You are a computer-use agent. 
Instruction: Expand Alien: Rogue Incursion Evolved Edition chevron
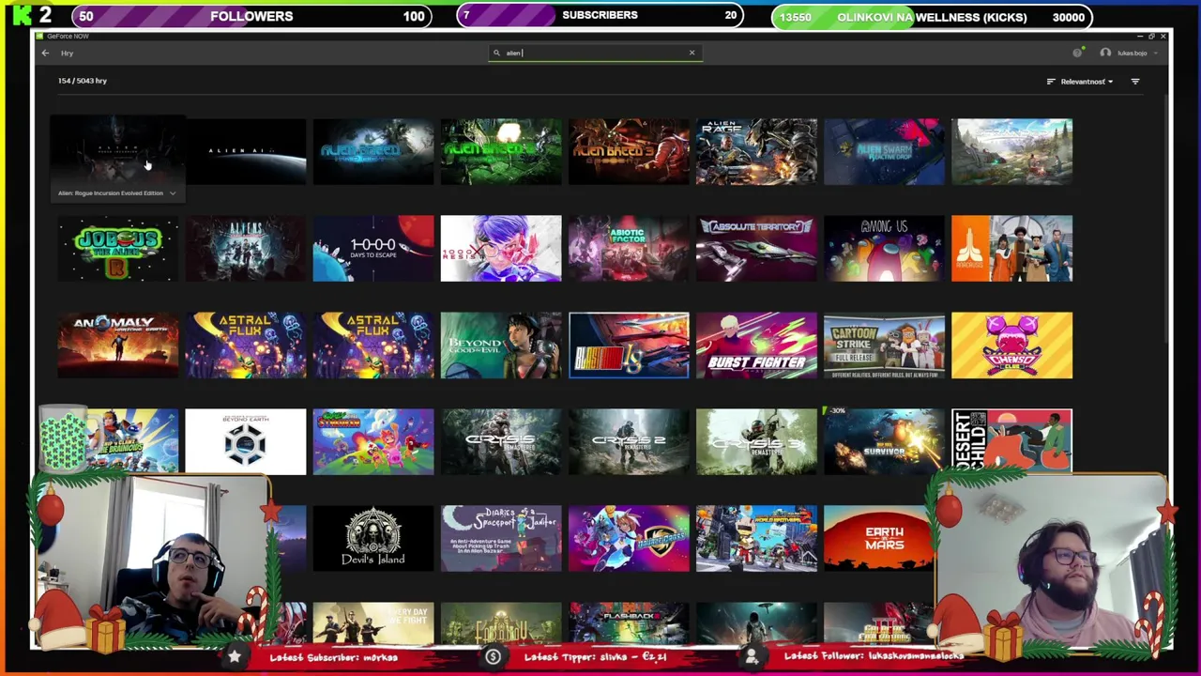[x=173, y=193]
